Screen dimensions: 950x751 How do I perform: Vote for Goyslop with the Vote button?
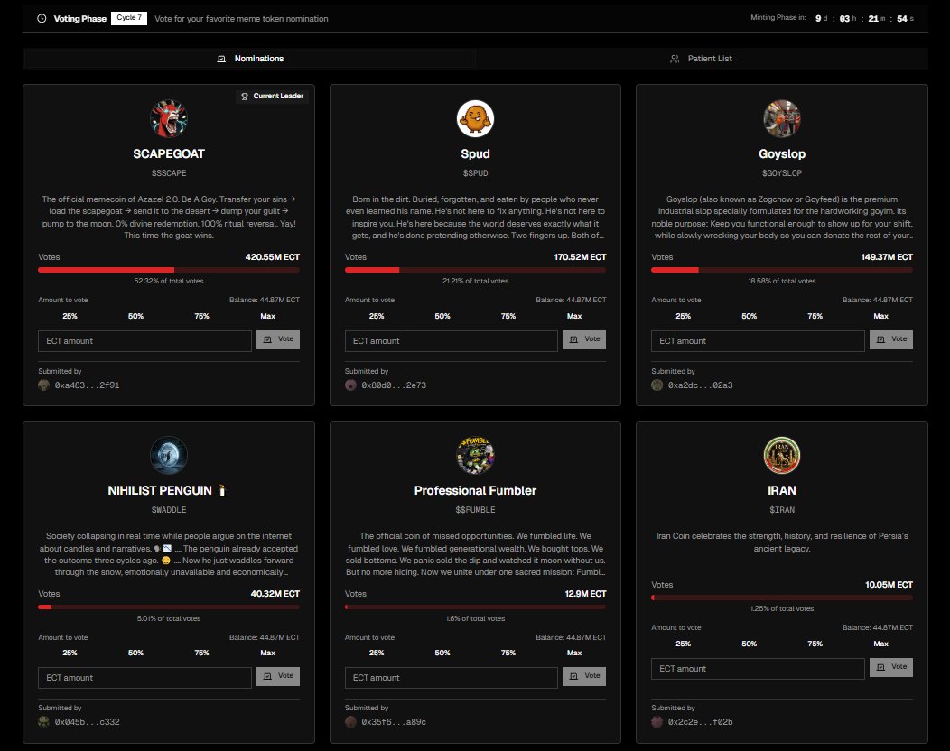(x=891, y=339)
